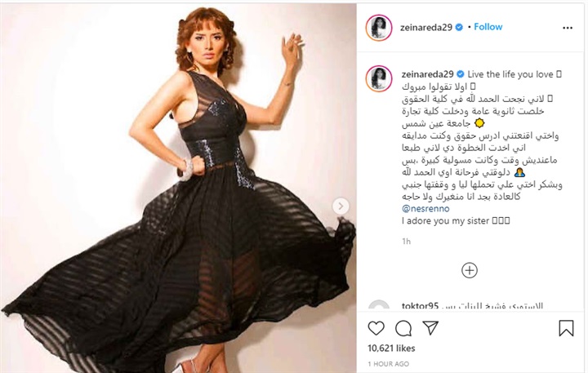
Task: Load more comments with plus circle
Action: click(x=470, y=270)
